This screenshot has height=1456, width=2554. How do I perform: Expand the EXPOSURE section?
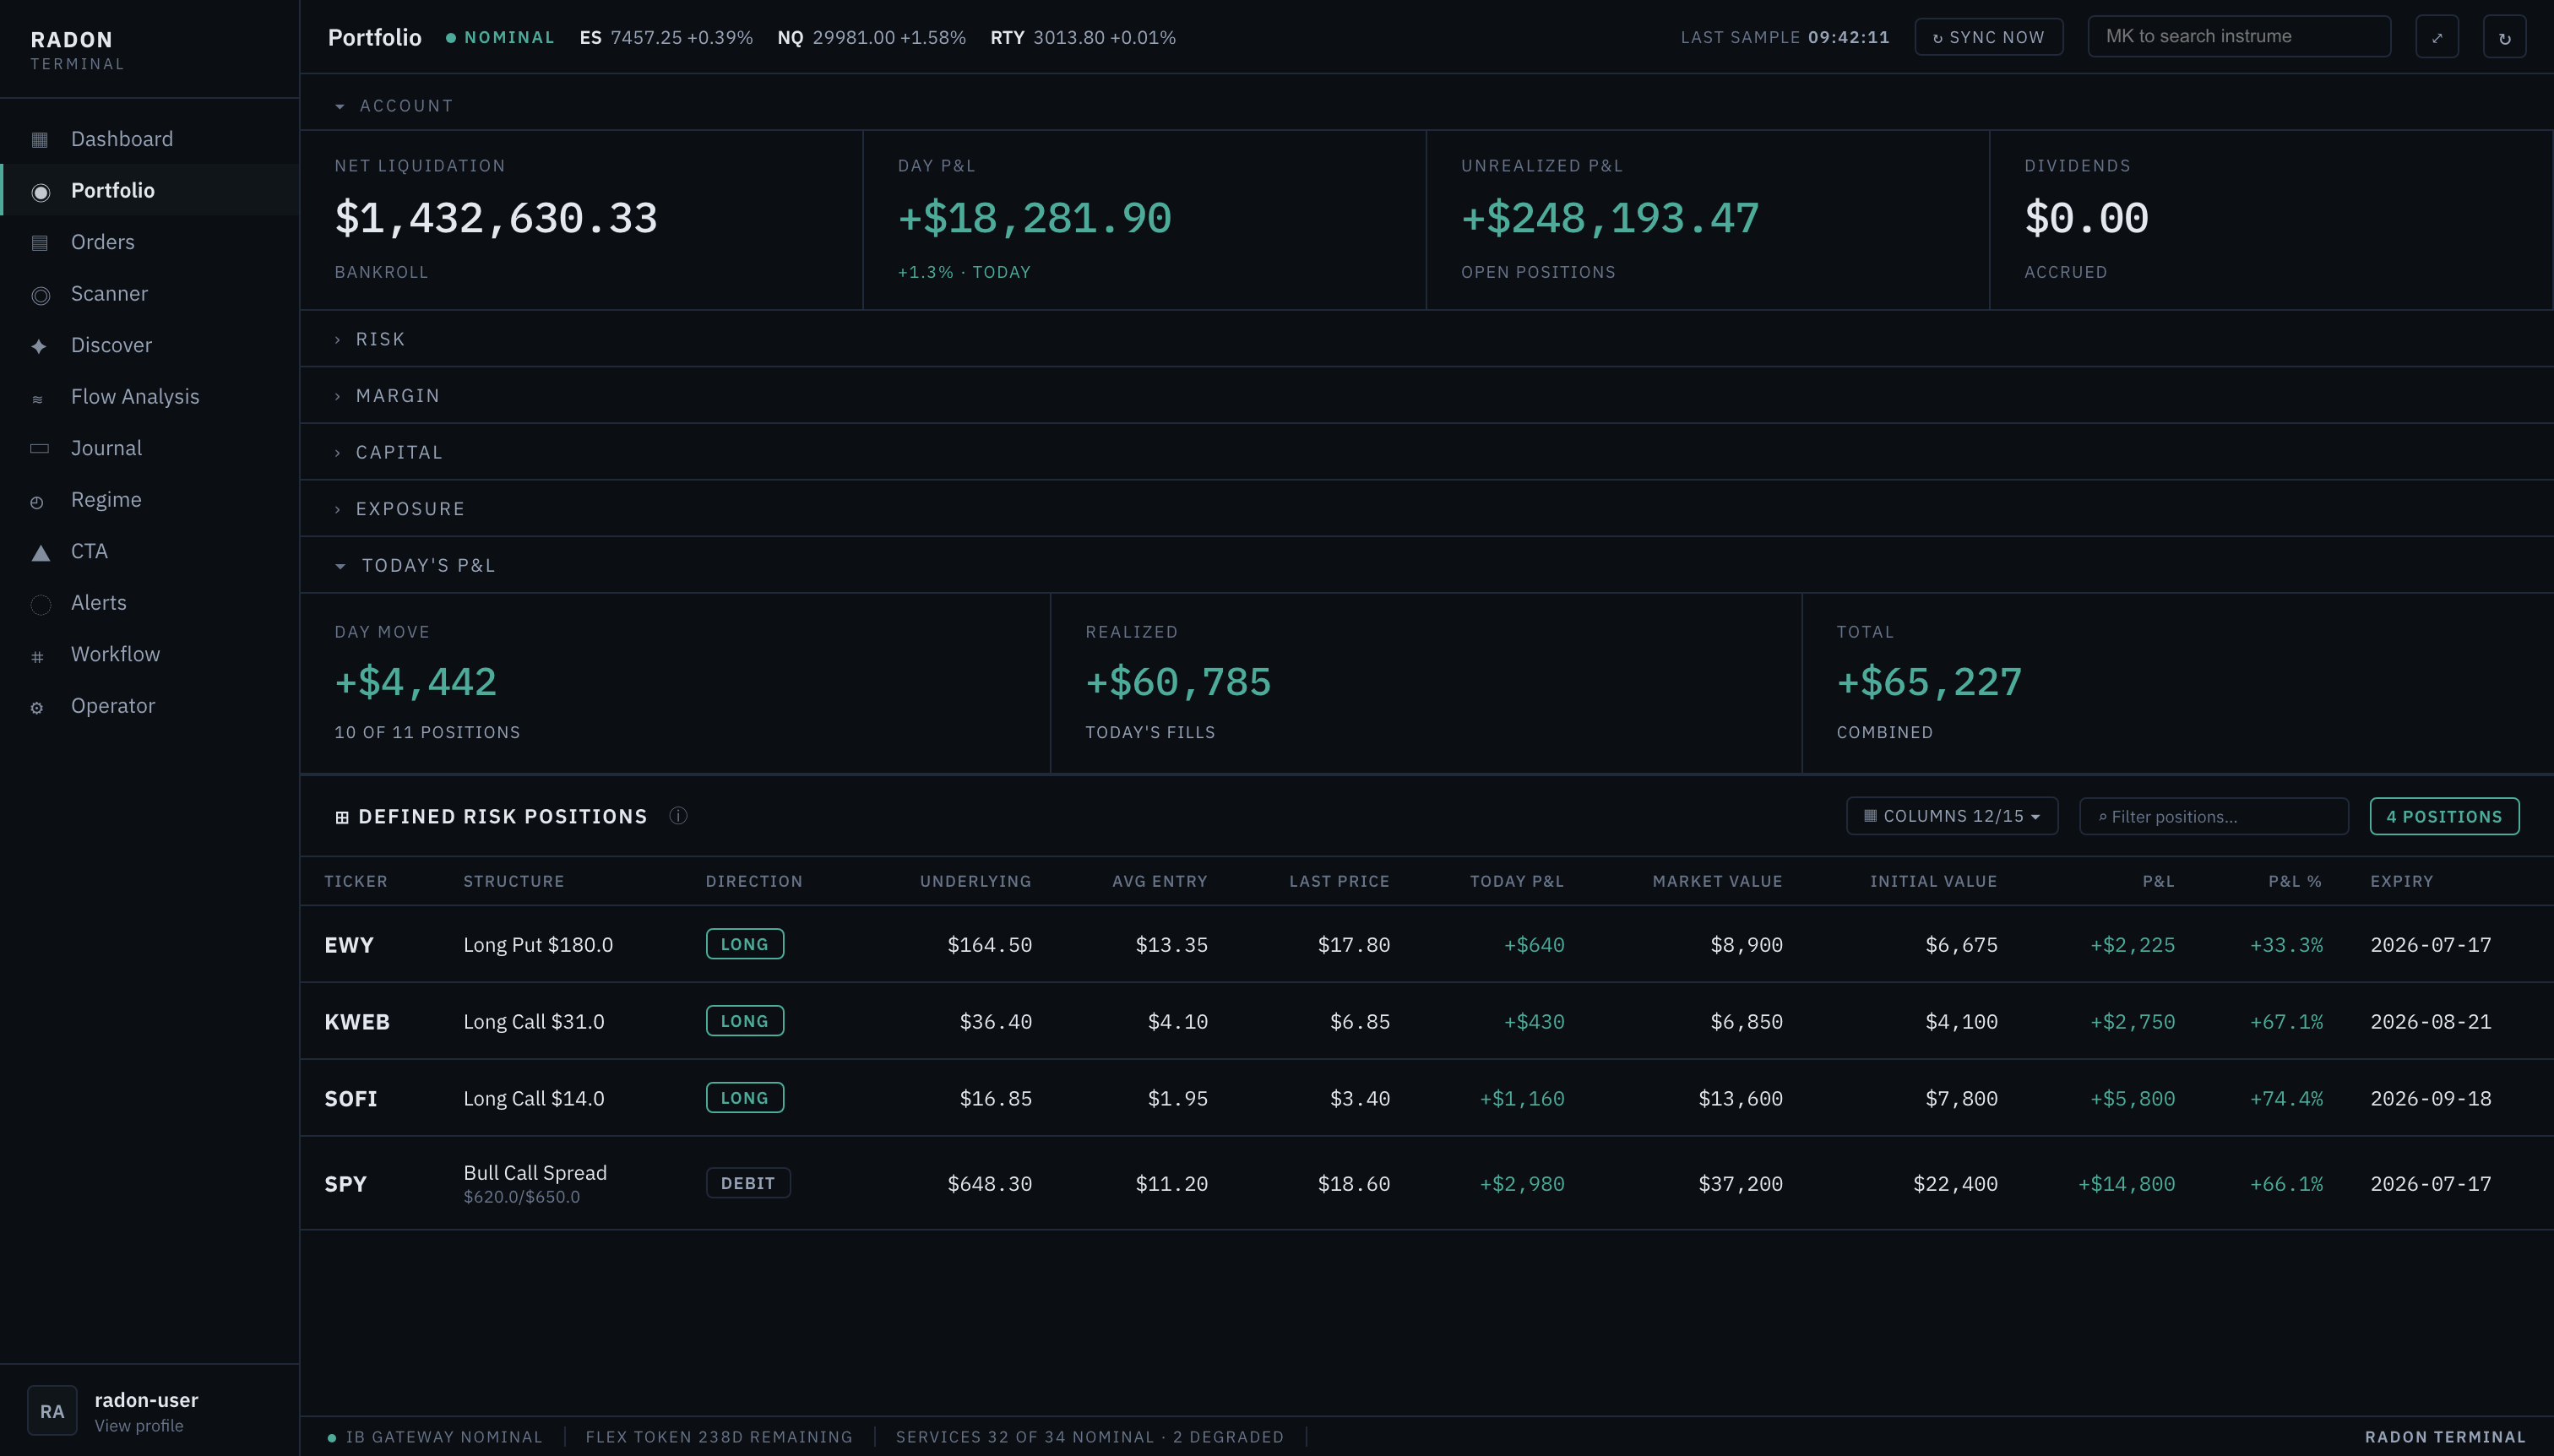(x=400, y=509)
